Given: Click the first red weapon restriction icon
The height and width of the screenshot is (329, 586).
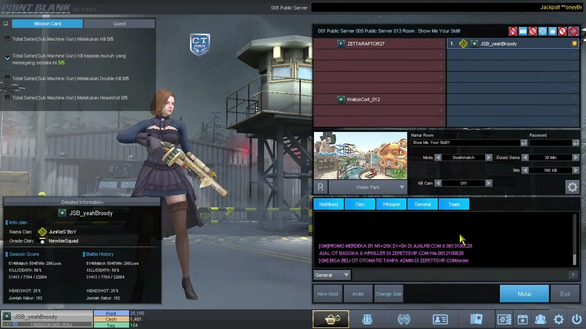Looking at the screenshot, I should (x=513, y=31).
